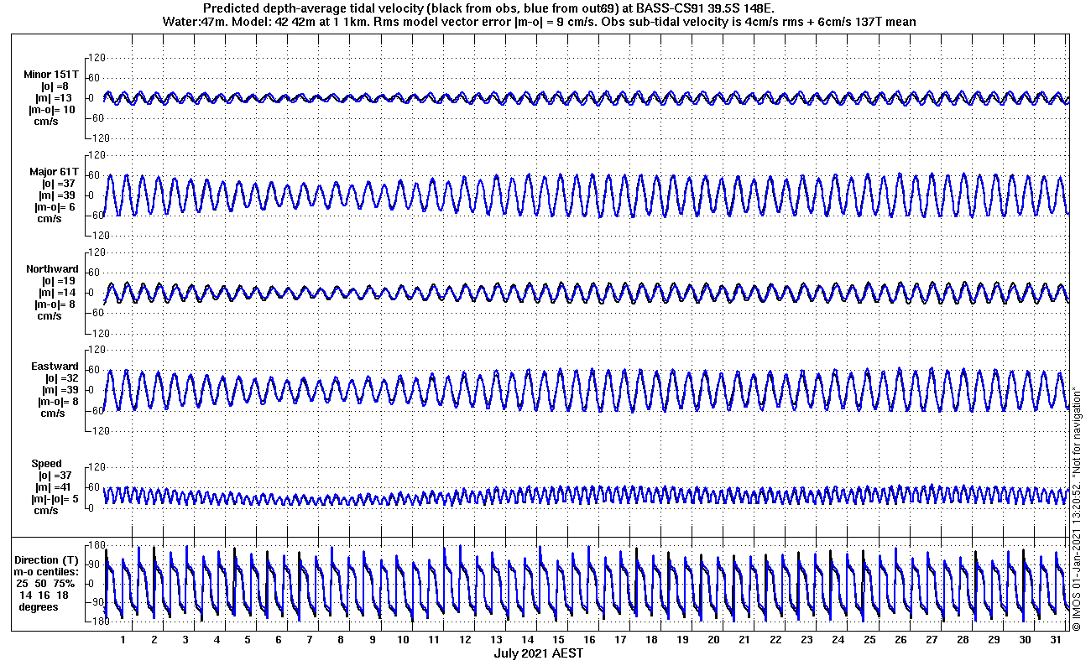Viewport: 1091px width, 671px height.
Task: Click the 'Minor 151T' panel label
Action: 52,75
